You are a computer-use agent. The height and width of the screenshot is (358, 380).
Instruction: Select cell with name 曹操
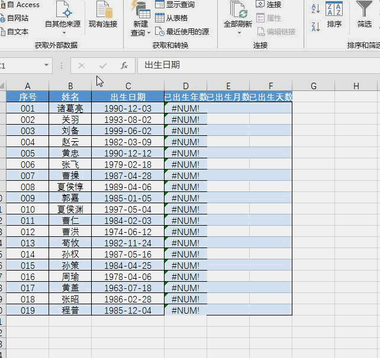click(70, 175)
